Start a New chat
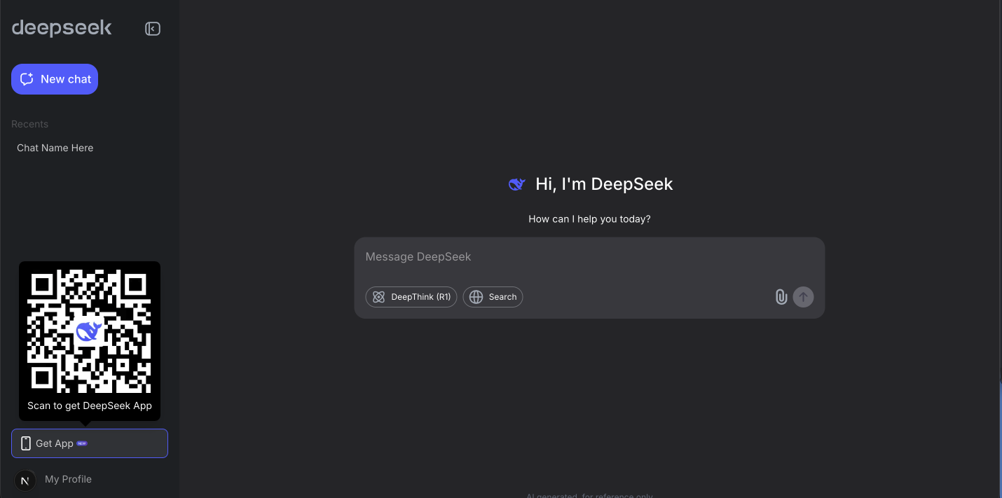Screen dimensions: 1002x498 point(55,79)
